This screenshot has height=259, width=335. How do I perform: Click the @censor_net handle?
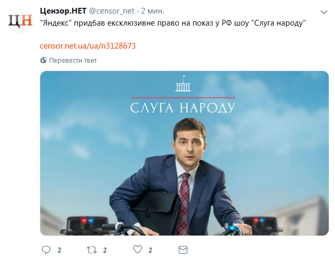tap(111, 11)
